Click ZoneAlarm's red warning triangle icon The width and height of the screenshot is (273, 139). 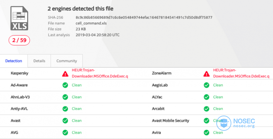207,74
